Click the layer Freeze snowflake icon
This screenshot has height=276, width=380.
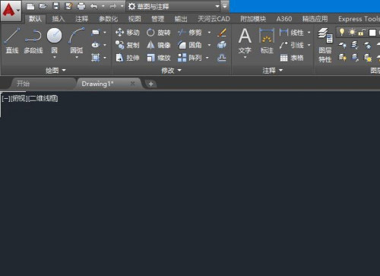click(x=368, y=45)
